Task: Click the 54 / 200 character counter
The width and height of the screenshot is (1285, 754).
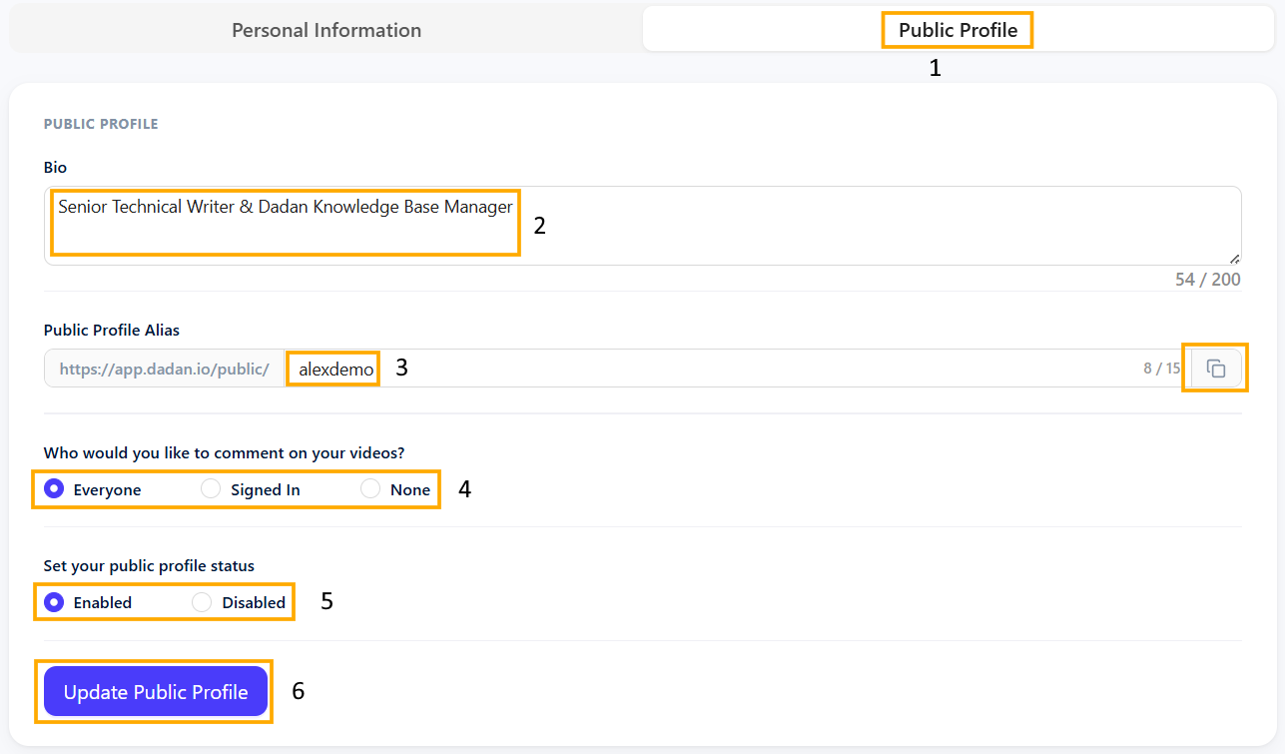Action: [1207, 280]
